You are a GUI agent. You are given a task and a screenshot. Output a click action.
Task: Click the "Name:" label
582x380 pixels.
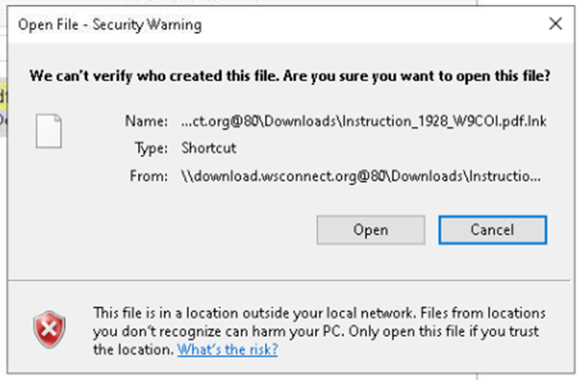tap(146, 121)
